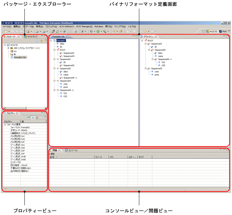Image resolution: width=232 pixels, height=215 pixels.
Task: Click the タイプ column header
Action: click(145, 157)
